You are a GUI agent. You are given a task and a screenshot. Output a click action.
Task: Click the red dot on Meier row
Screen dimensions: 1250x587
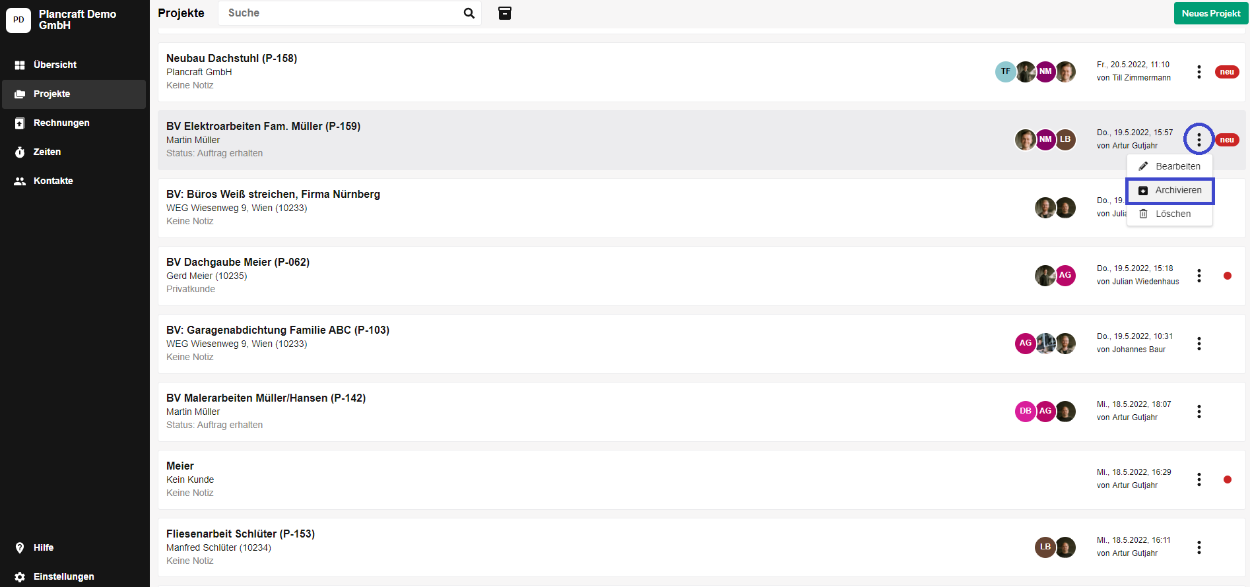1228,479
